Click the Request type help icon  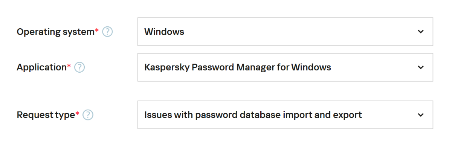pos(88,115)
